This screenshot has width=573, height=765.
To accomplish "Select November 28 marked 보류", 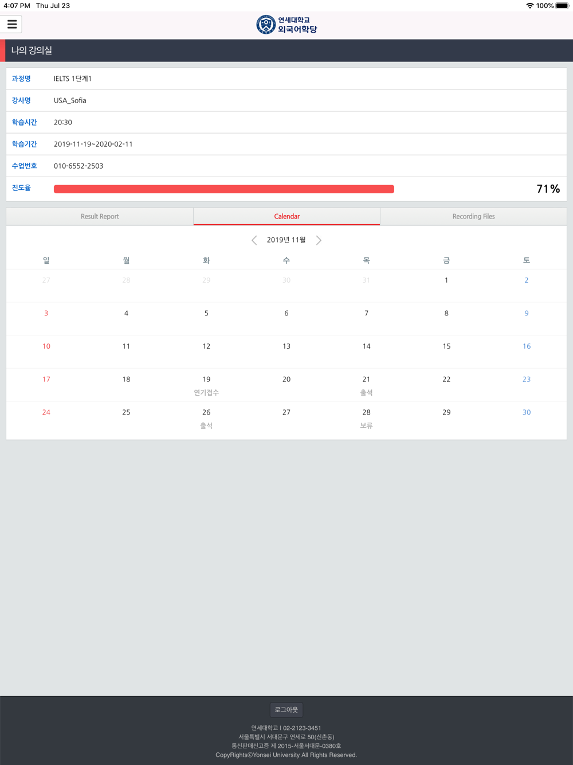I will 366,418.
